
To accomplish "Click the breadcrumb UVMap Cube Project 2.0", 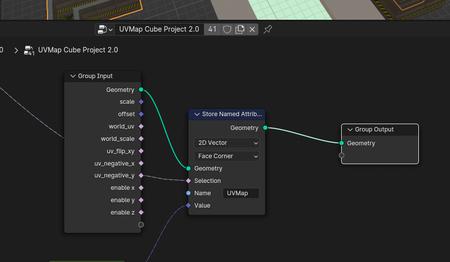I will pos(78,50).
